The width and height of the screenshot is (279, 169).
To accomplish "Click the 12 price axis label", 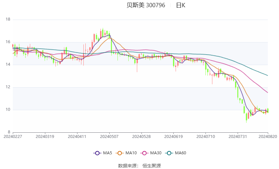I will (8, 87).
